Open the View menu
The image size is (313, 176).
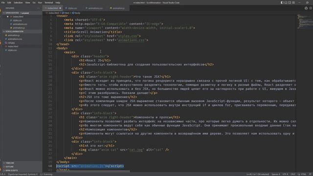(27, 2)
